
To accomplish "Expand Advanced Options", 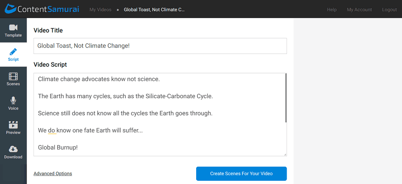I will pos(53,174).
